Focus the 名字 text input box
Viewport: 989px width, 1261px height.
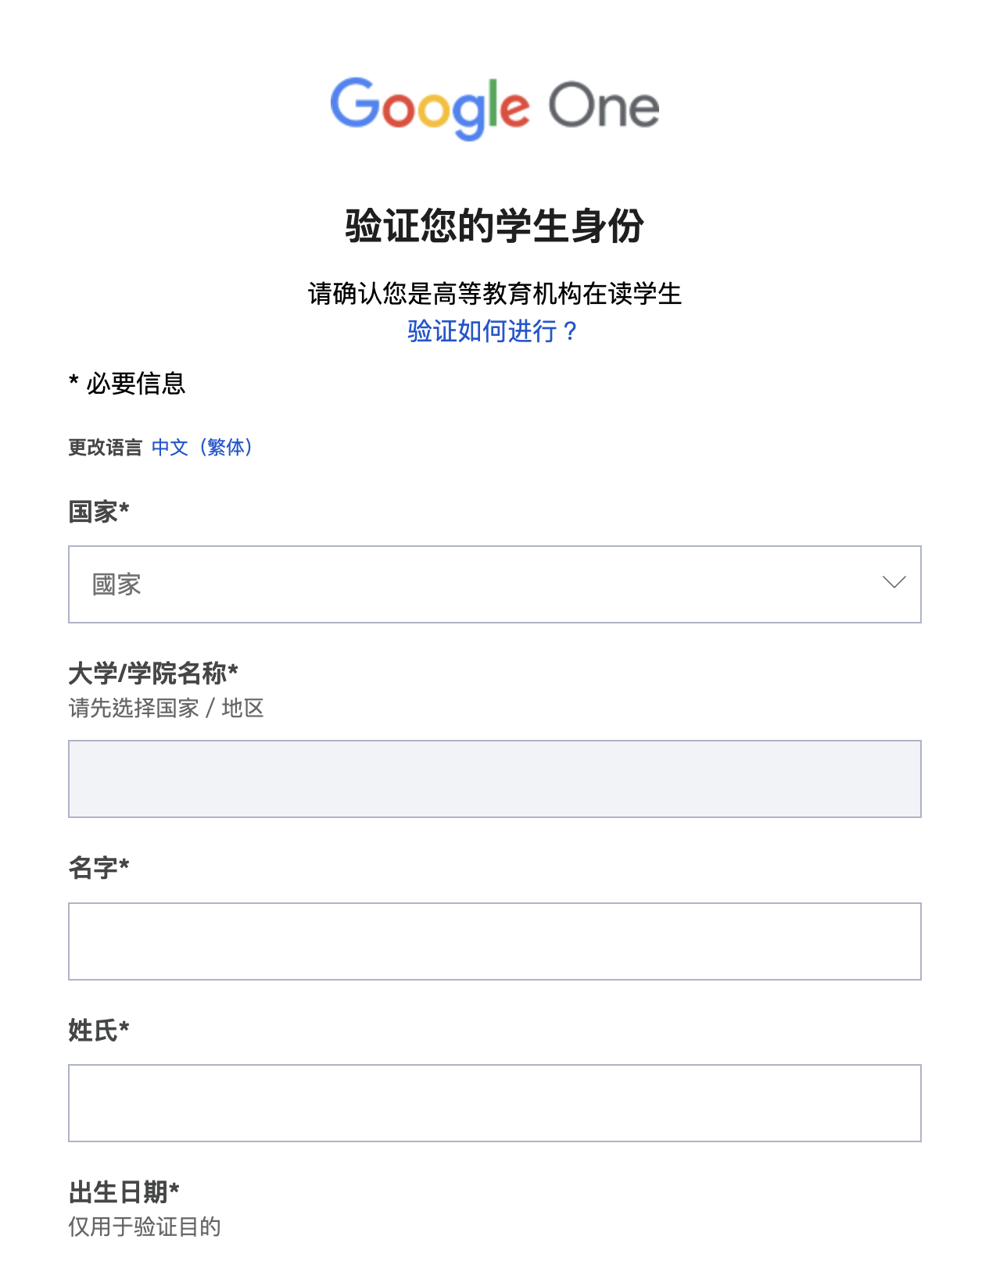[494, 941]
